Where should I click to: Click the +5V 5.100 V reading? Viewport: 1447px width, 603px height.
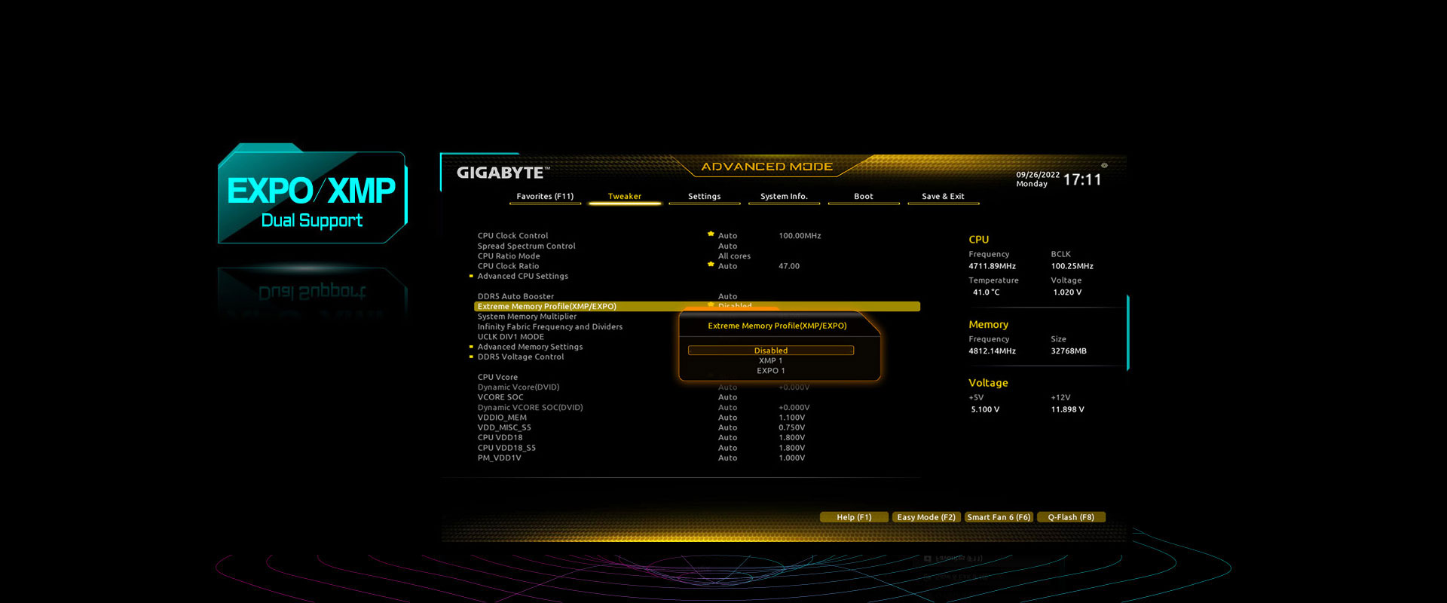coord(985,410)
